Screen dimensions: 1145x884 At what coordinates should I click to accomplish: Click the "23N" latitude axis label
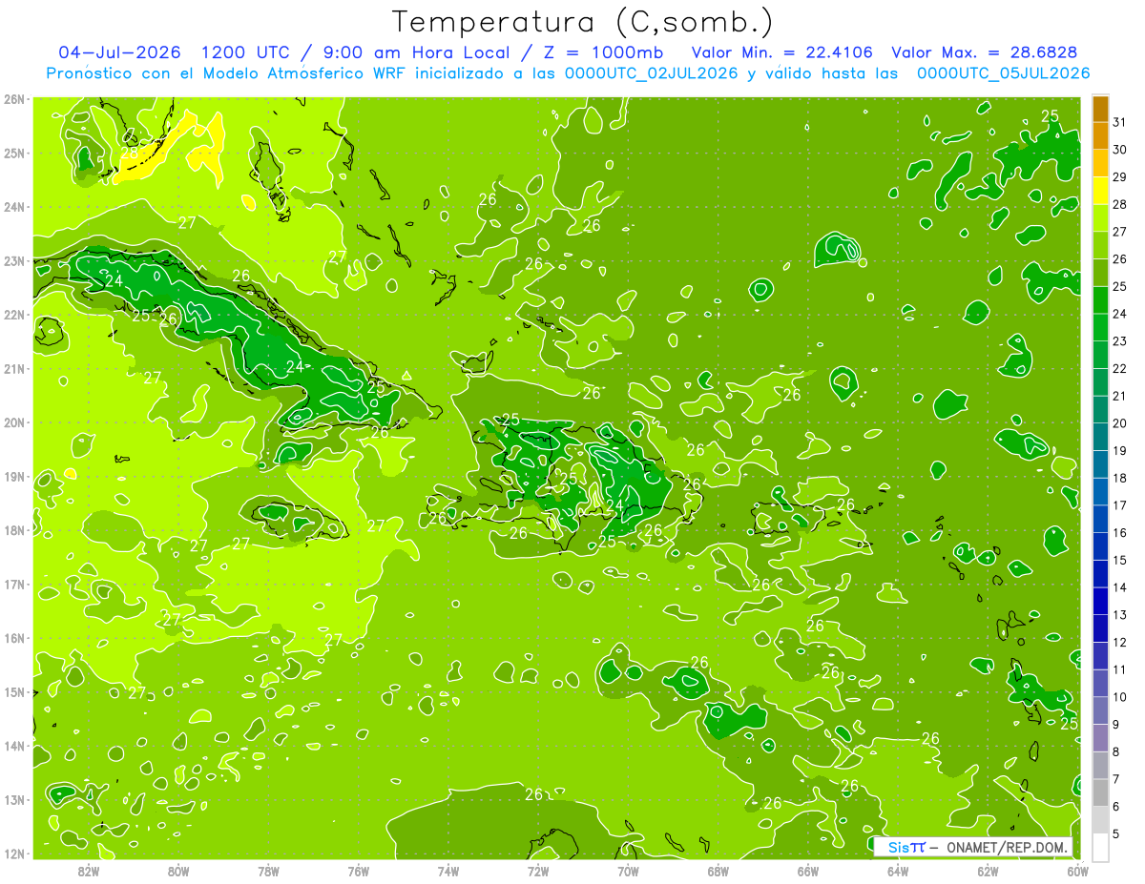[14, 260]
